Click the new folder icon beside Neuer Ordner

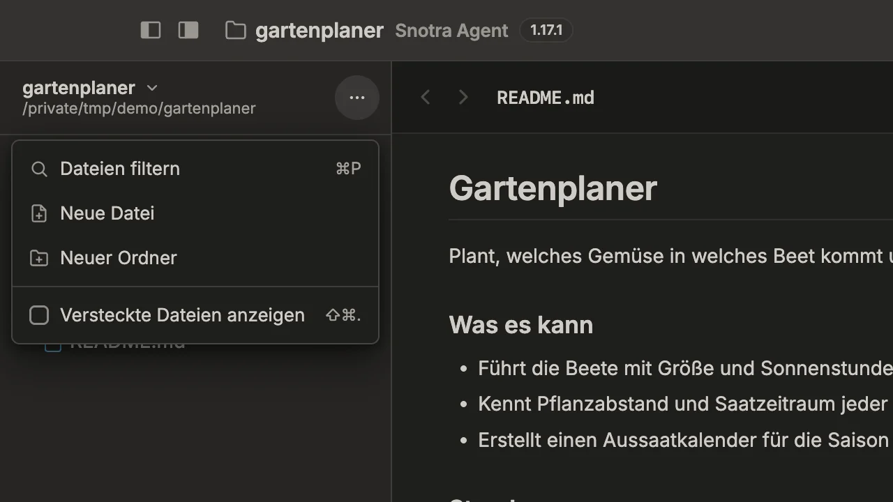click(39, 258)
